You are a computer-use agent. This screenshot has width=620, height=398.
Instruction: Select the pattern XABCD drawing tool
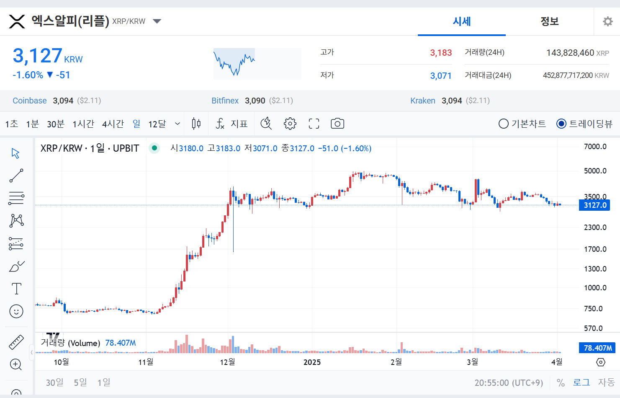click(16, 220)
